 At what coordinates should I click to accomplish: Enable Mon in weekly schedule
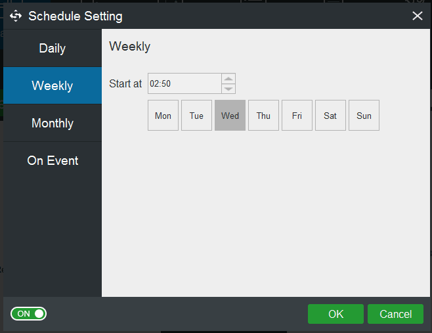[163, 116]
